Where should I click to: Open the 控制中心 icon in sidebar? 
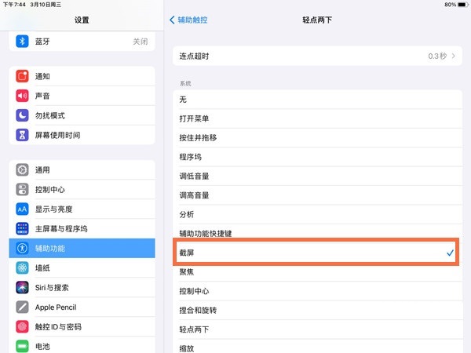coord(22,189)
